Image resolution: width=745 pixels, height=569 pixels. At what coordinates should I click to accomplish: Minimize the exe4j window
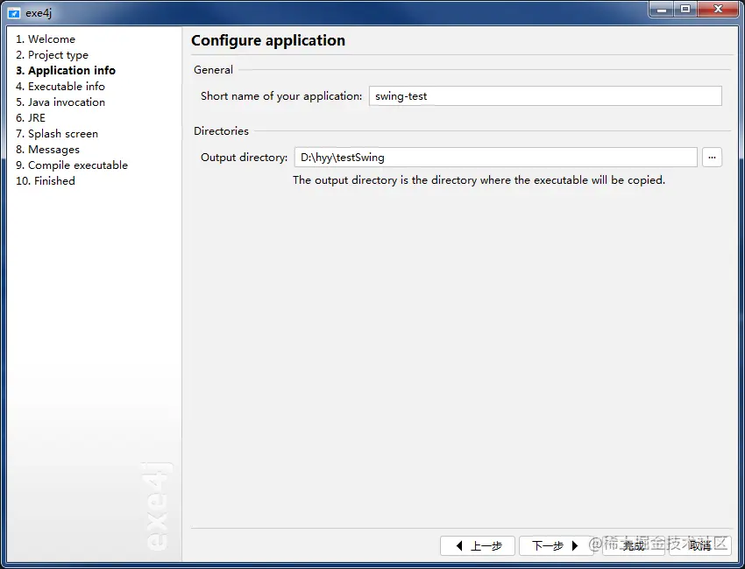[x=662, y=9]
